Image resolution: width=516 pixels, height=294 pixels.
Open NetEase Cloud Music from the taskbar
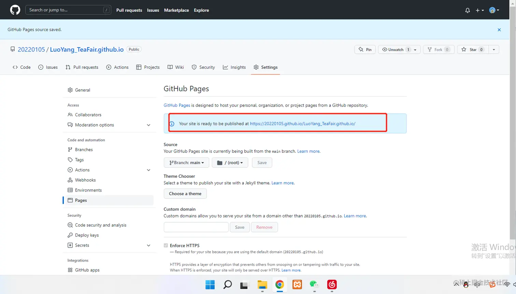pyautogui.click(x=332, y=284)
